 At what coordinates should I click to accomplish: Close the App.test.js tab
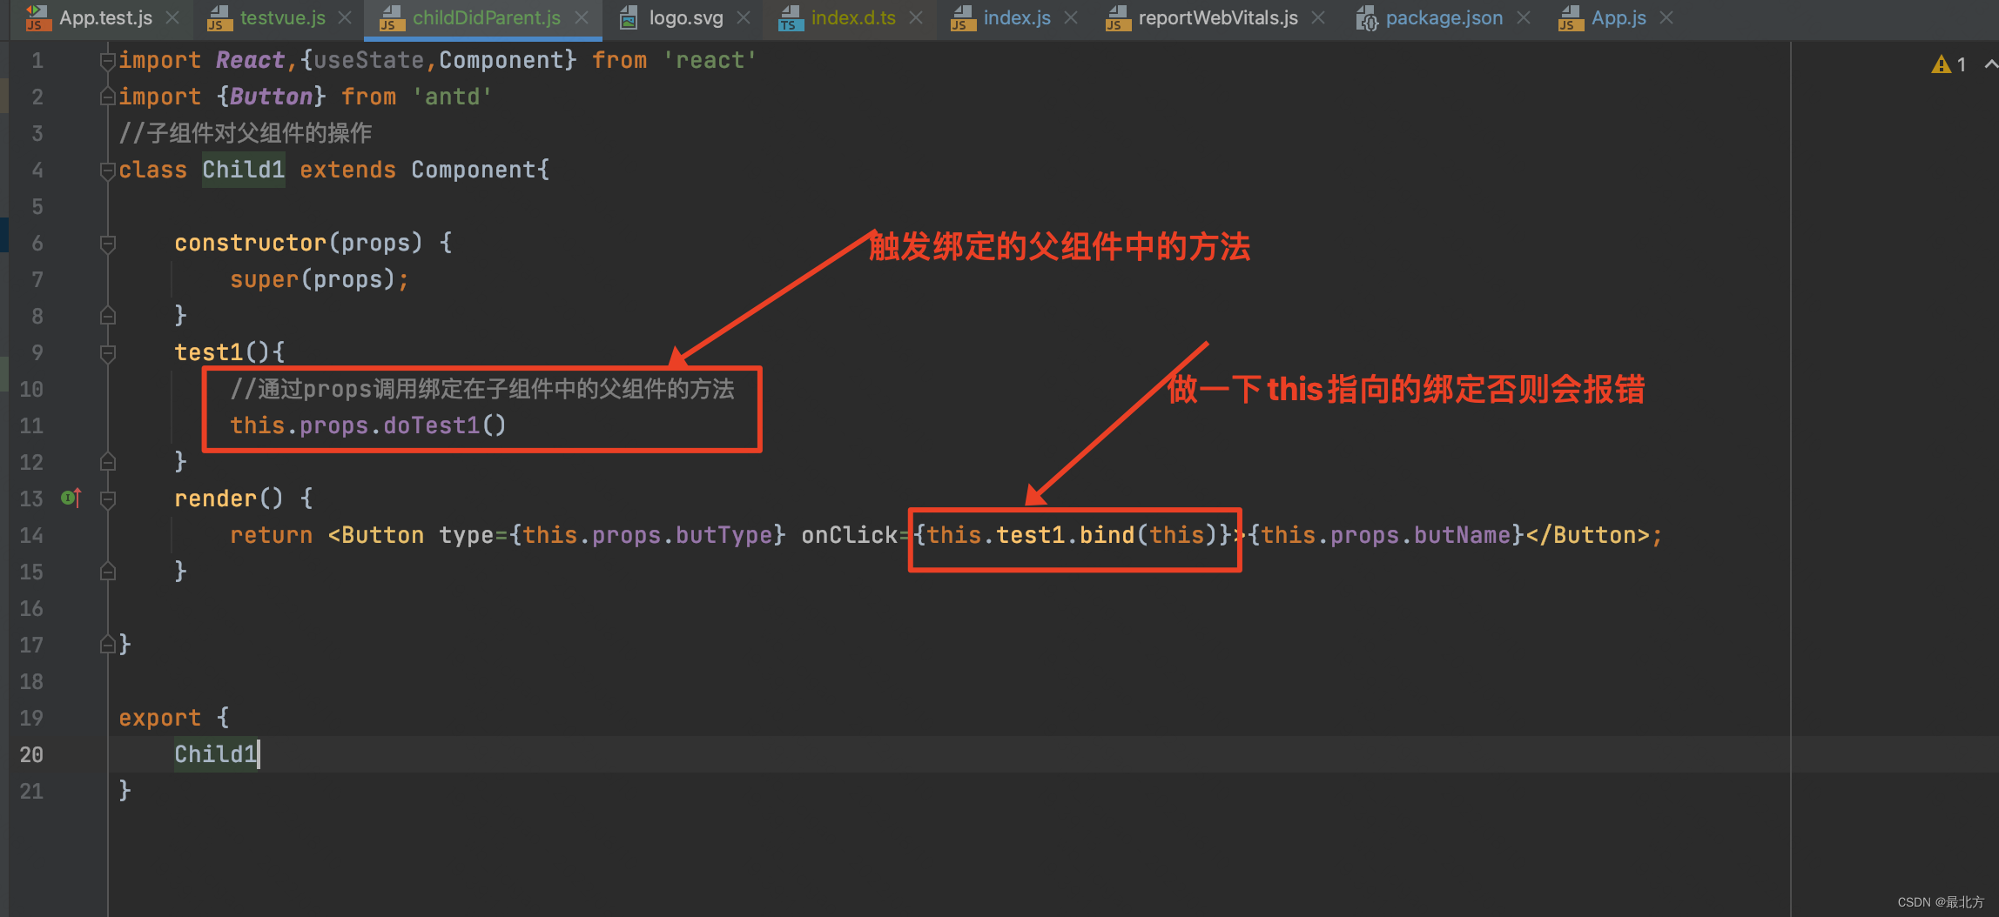pyautogui.click(x=172, y=17)
